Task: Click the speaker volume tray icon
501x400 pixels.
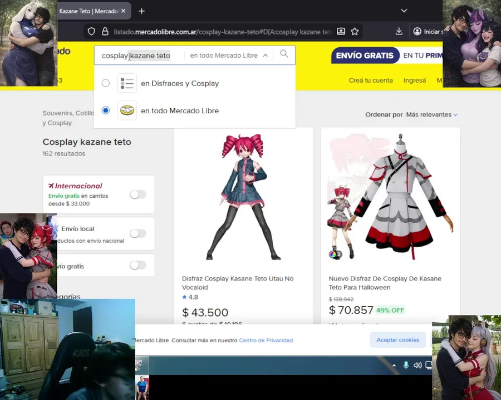Action: point(417,365)
